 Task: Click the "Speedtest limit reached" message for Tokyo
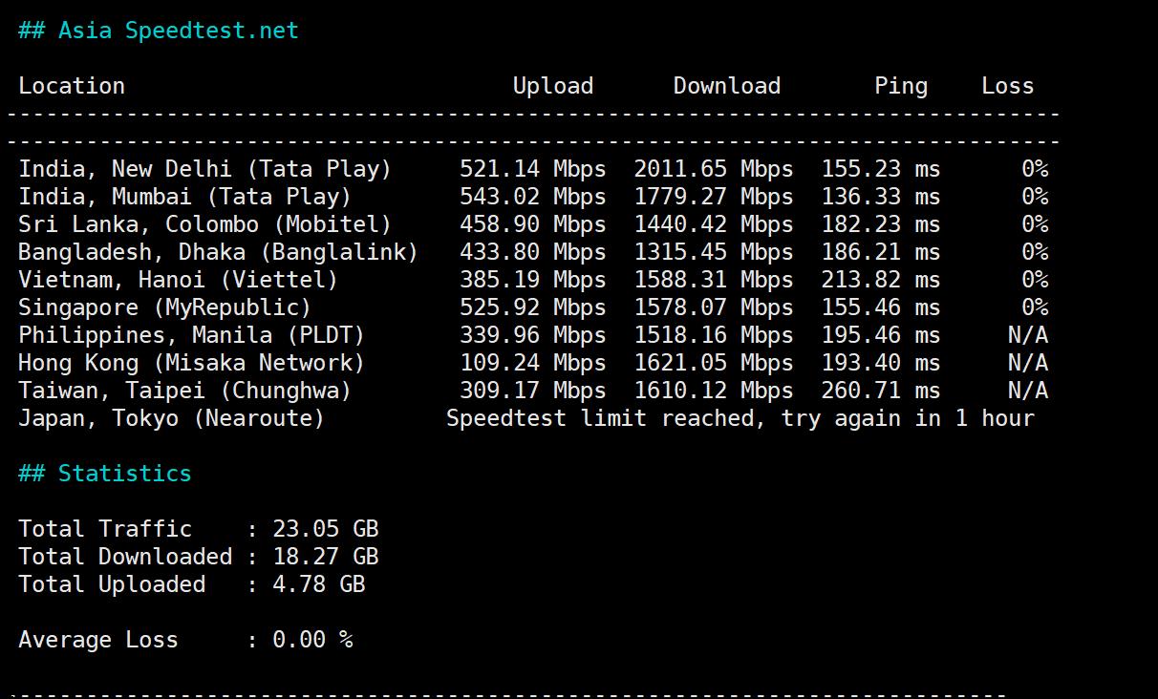coord(740,418)
